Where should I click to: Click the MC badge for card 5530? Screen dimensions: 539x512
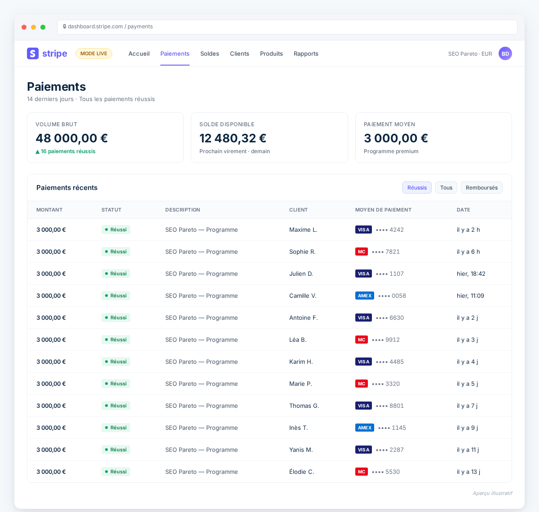362,472
